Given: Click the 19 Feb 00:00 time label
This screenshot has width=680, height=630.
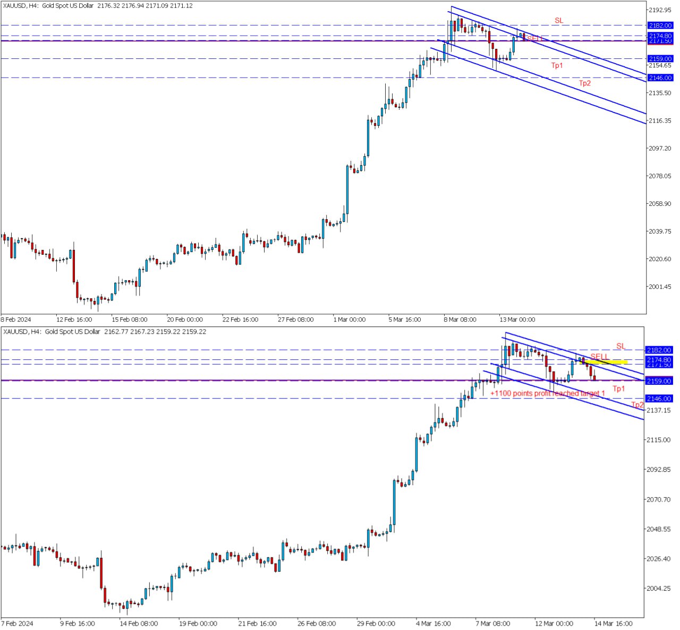Looking at the screenshot, I should coord(198,623).
